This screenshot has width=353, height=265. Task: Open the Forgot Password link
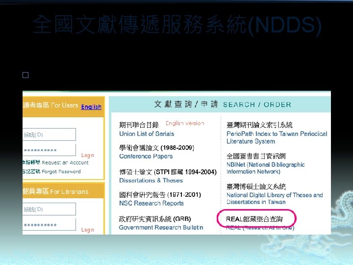(61, 171)
